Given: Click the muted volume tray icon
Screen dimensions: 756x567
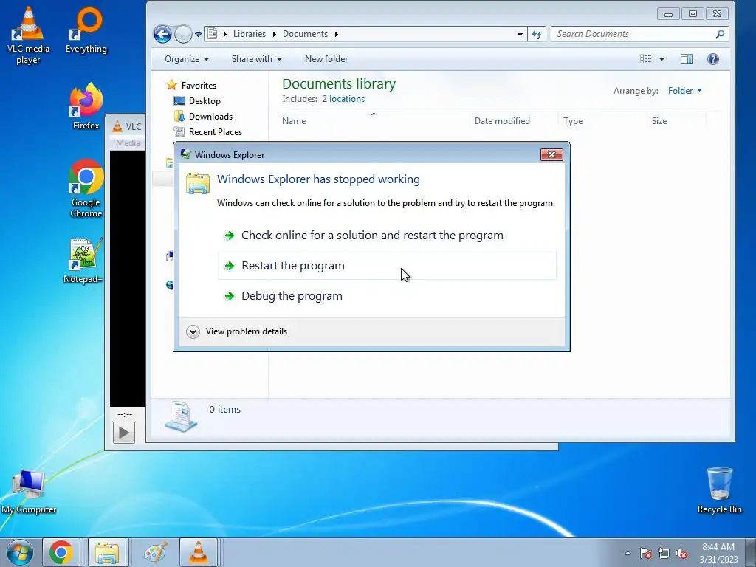Looking at the screenshot, I should click(x=681, y=553).
